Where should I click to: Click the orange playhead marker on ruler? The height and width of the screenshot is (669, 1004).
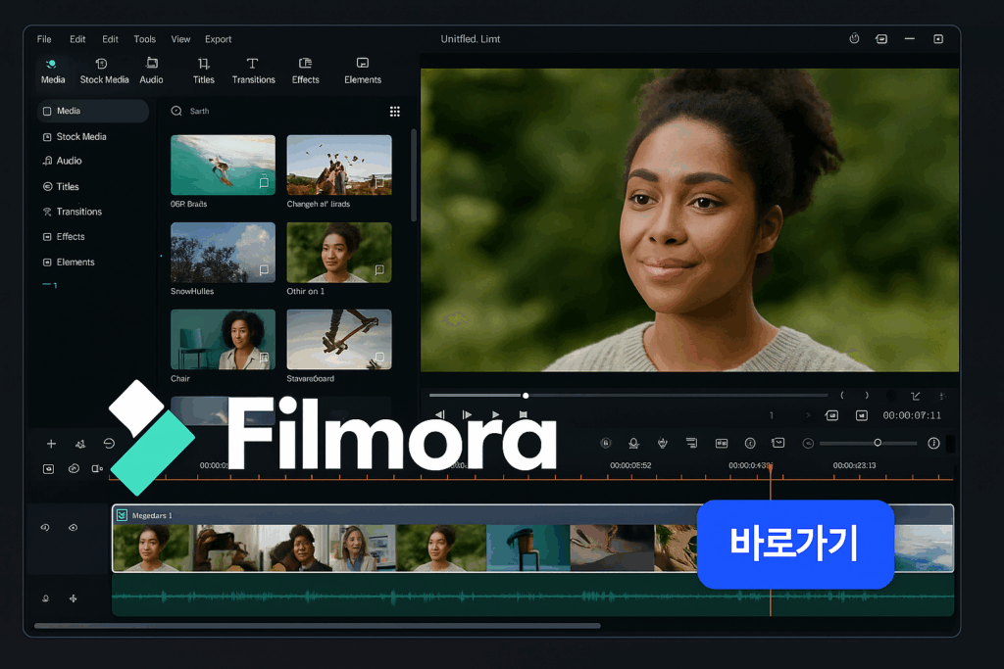771,469
